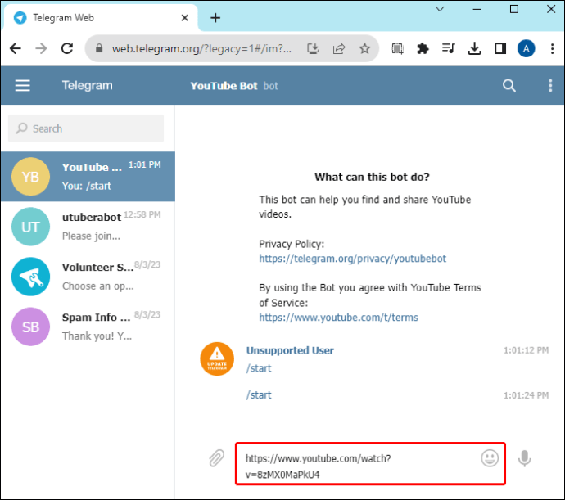Open the Chrome extensions puzzle icon

(423, 49)
